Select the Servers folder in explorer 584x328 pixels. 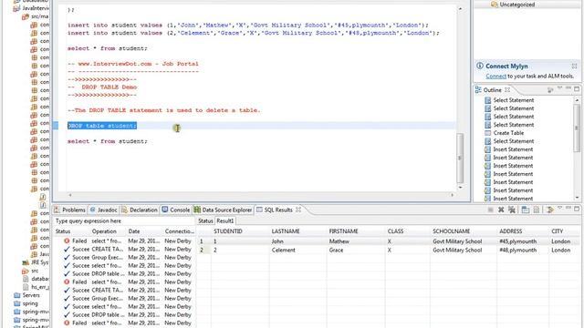26,295
